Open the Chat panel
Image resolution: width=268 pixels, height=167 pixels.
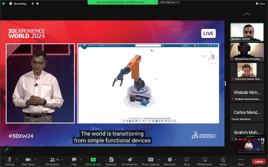pos(74,161)
